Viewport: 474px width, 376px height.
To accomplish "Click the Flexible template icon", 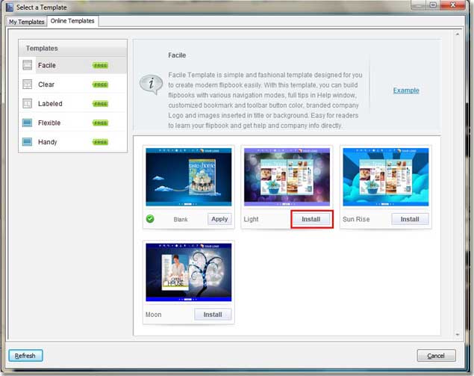I will point(28,123).
